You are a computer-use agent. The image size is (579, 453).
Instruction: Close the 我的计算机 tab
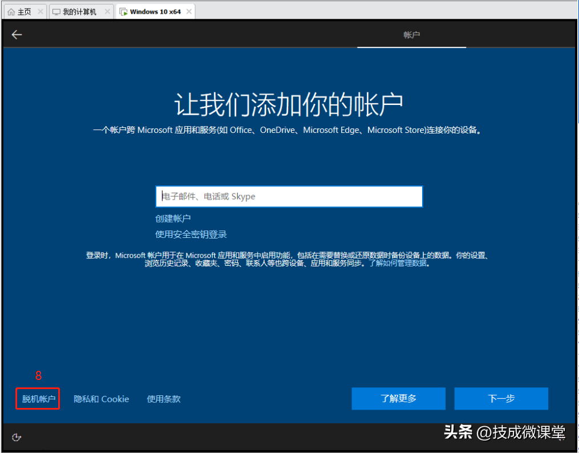pyautogui.click(x=107, y=12)
